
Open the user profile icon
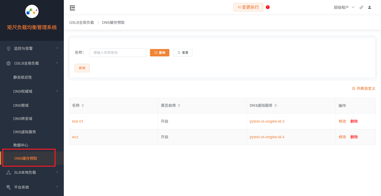coord(370,7)
